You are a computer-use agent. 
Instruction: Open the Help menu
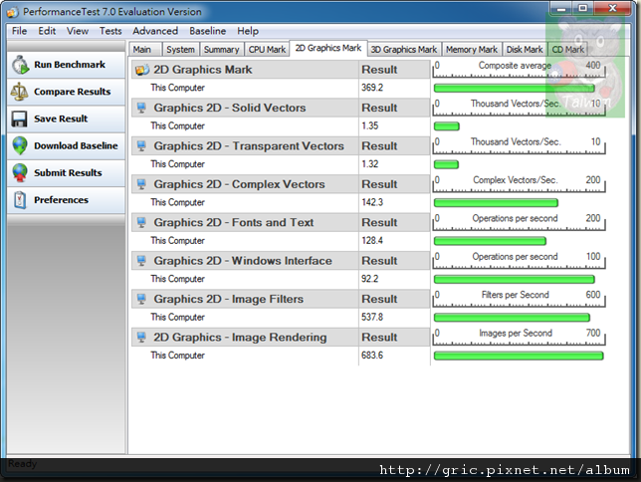(x=248, y=31)
